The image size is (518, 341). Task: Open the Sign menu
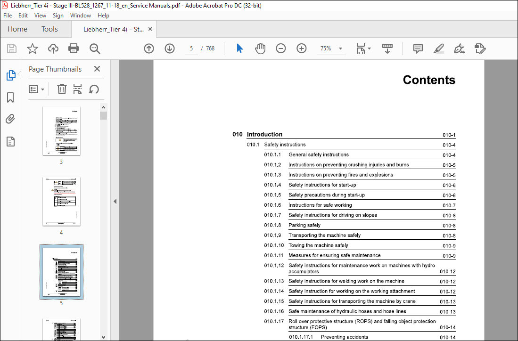click(x=58, y=16)
